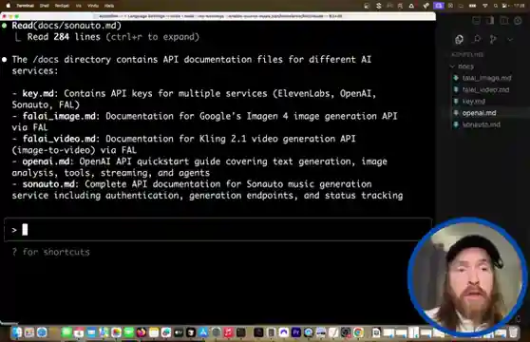This screenshot has width=530, height=342.
Task: Select falai_image.md in the docs folder
Action: (486, 78)
